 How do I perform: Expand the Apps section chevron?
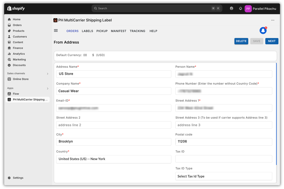[x=48, y=89]
